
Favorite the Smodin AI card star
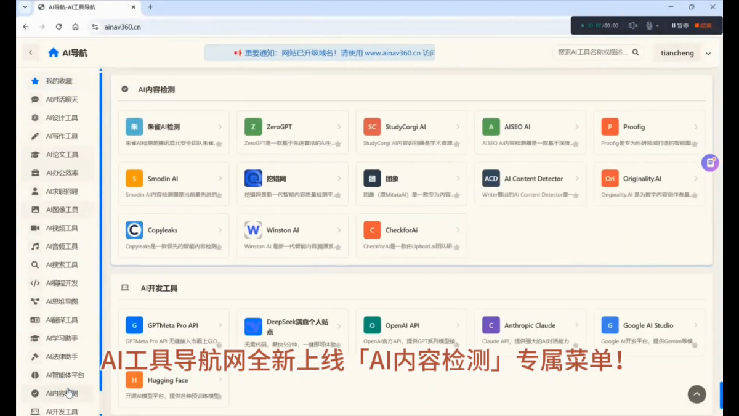pos(219,195)
